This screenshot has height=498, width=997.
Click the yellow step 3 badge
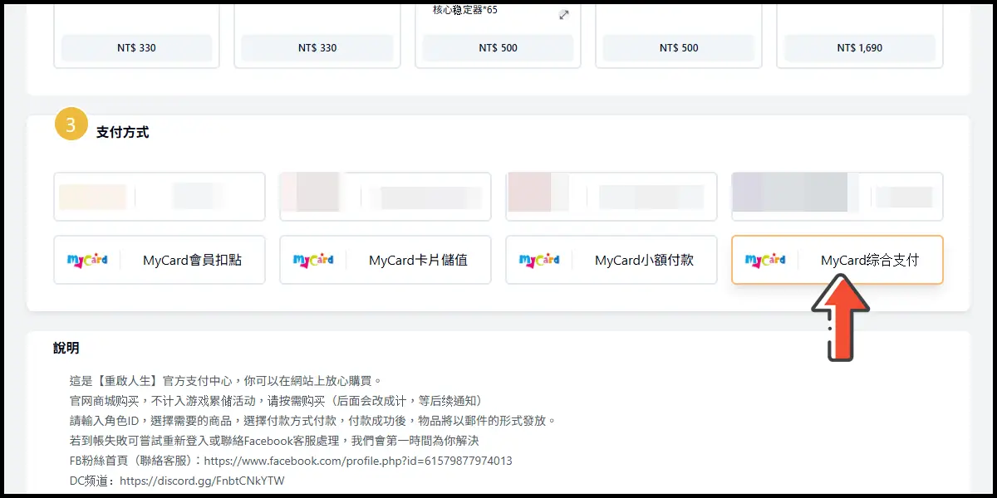(x=71, y=124)
